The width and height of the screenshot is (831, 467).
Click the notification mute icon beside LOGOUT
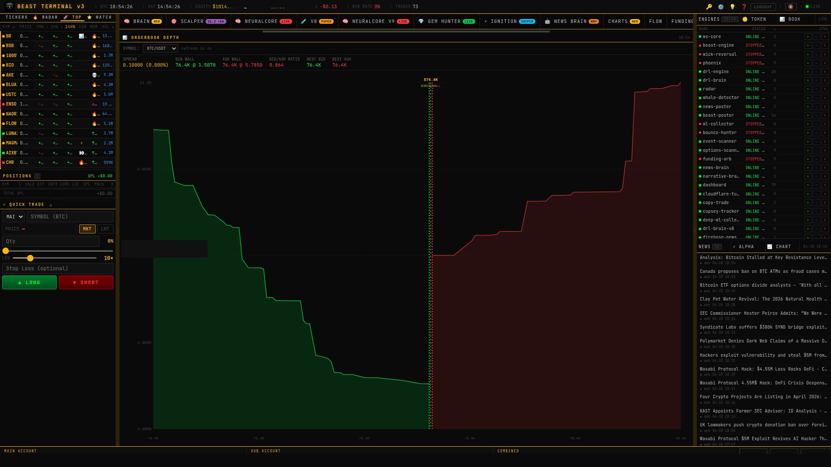tap(790, 6)
